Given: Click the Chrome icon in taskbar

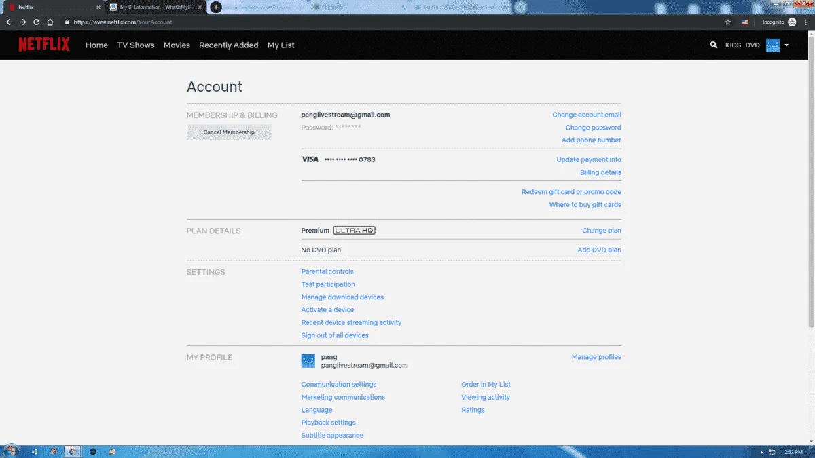Looking at the screenshot, I should pyautogui.click(x=73, y=451).
